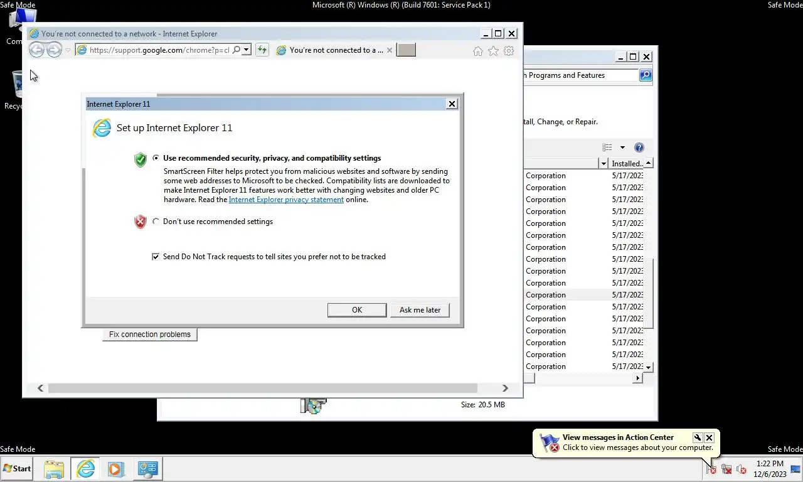Open the recent pages arrow beside Forward
Viewport: 803px width, 482px height.
[x=68, y=50]
